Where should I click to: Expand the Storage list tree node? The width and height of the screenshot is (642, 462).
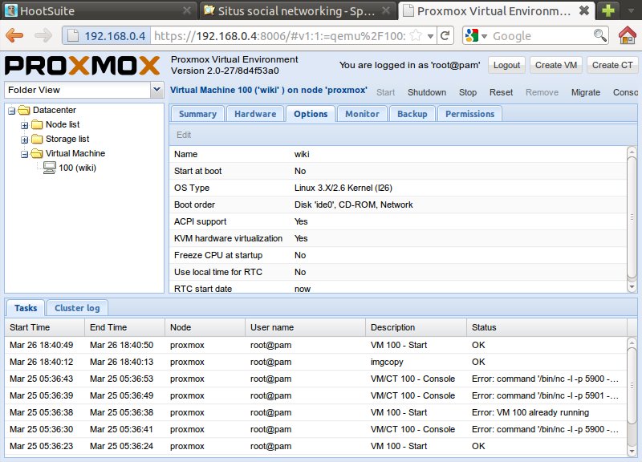point(25,140)
